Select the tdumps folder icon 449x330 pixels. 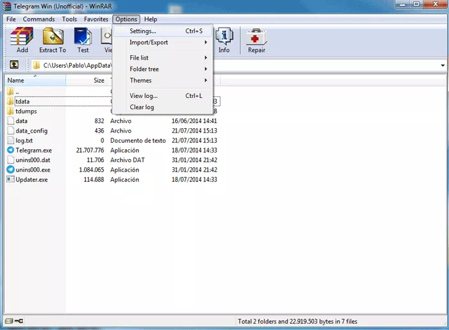click(x=10, y=111)
